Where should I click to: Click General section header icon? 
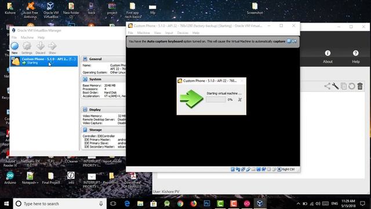pyautogui.click(x=85, y=59)
